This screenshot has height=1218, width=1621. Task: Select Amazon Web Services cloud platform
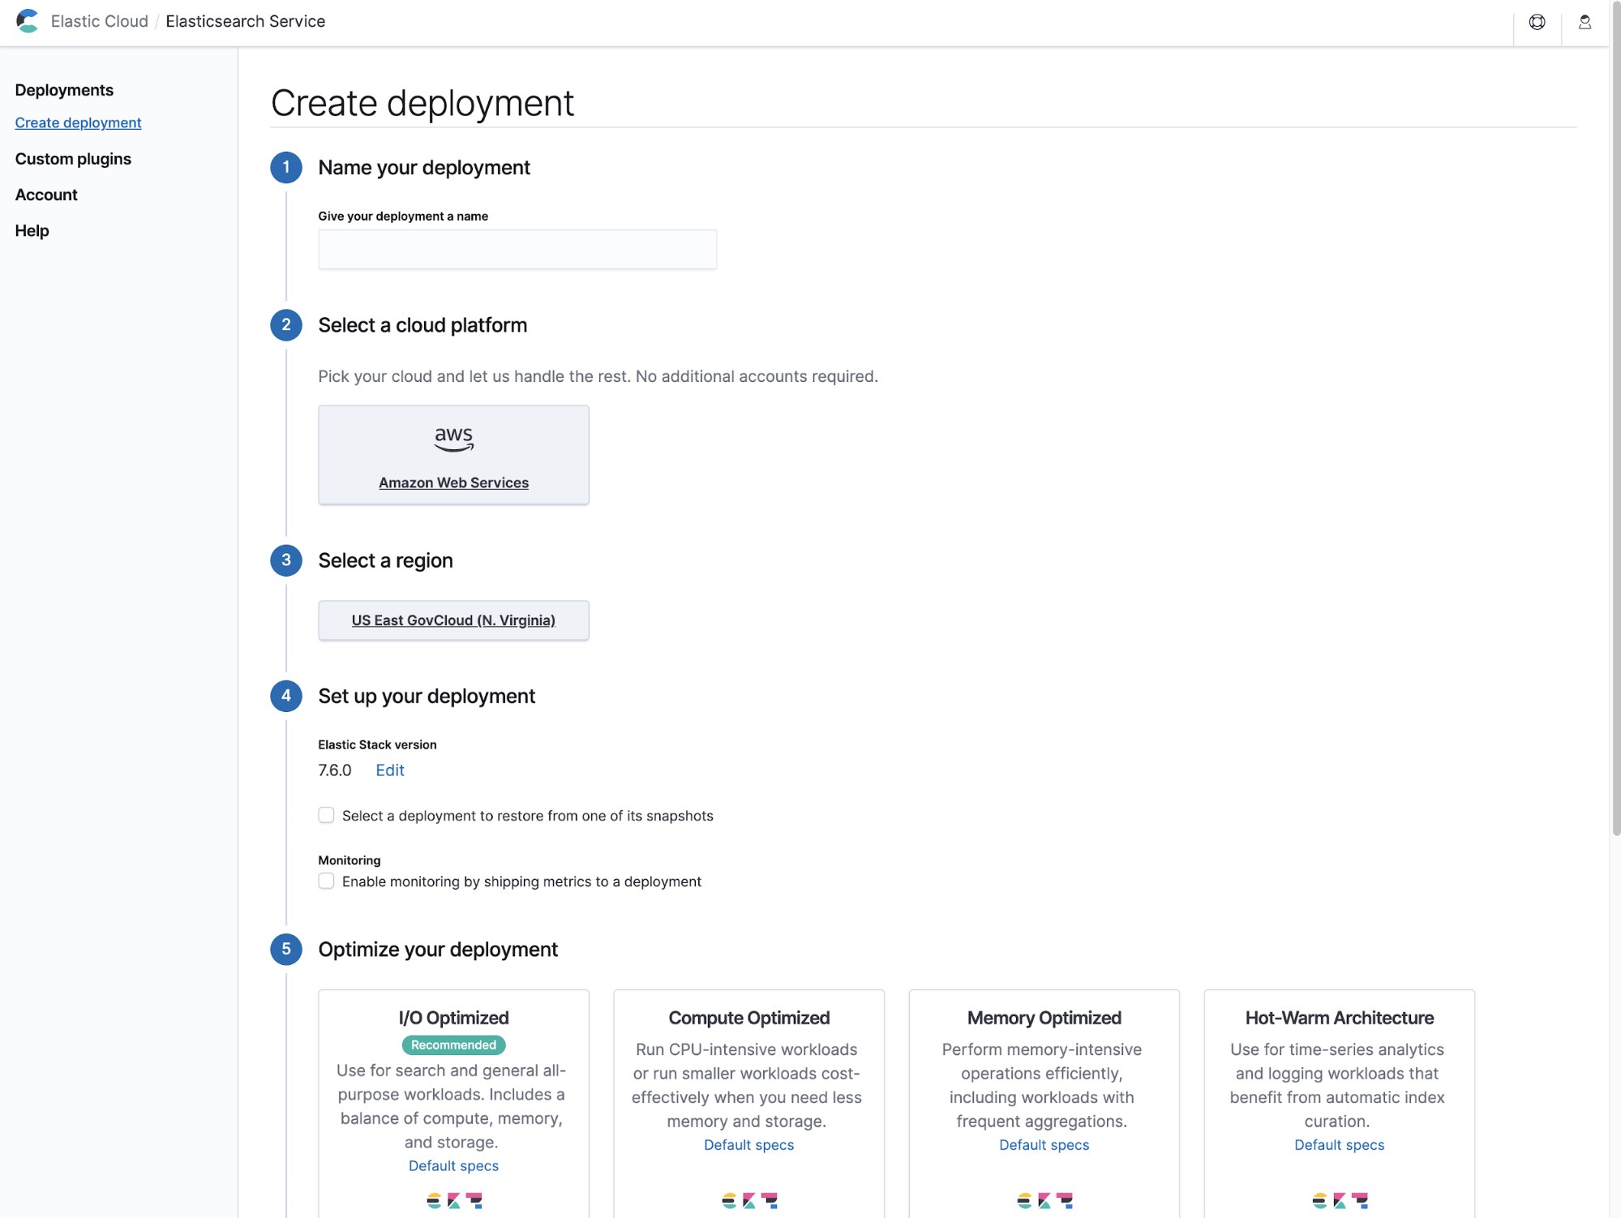point(453,454)
